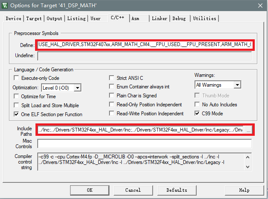Image resolution: width=268 pixels, height=199 pixels.
Task: Click the Help button
Action: pos(244,190)
